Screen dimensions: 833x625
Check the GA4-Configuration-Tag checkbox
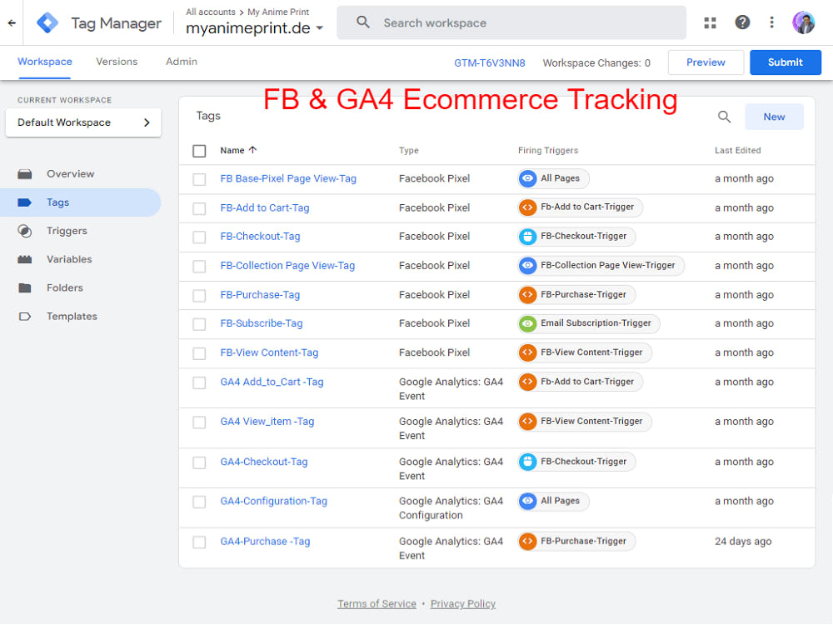point(199,502)
